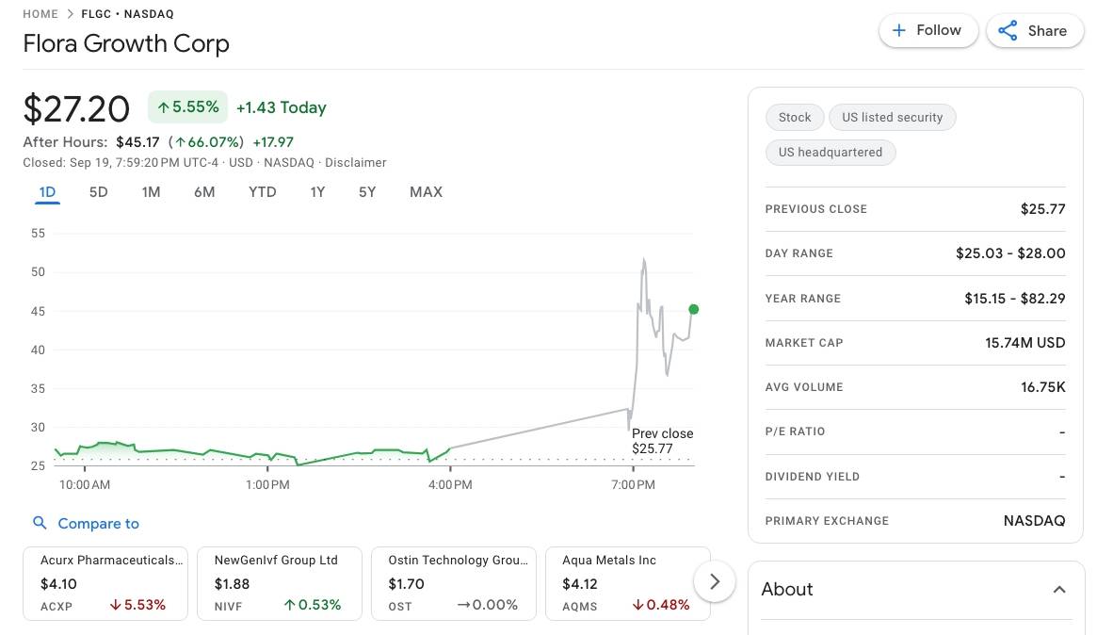Image resolution: width=1113 pixels, height=635 pixels.
Task: Click the Stock tag chip
Action: 795,117
